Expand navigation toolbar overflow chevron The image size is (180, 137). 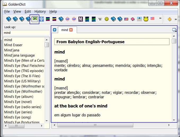click(176, 19)
